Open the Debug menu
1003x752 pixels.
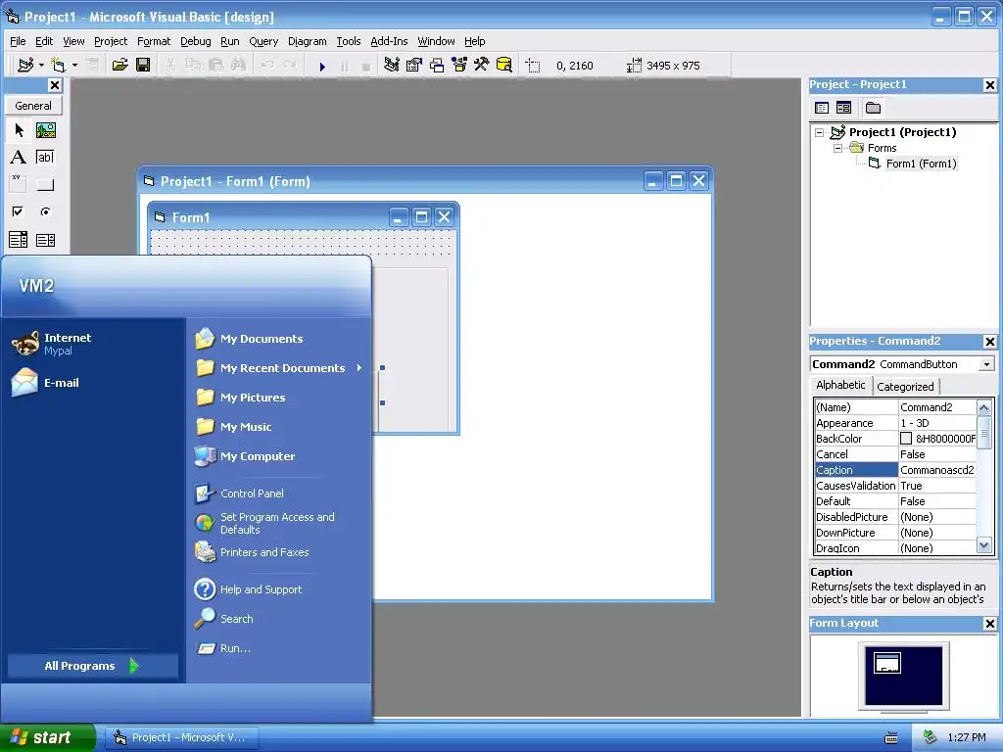coord(196,41)
